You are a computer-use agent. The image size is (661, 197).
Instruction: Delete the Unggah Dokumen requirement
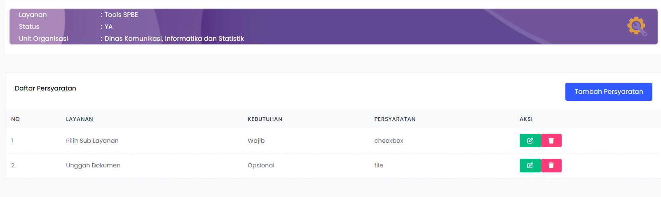[551, 165]
